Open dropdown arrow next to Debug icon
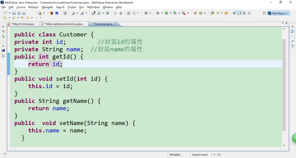Viewport: 296px width, 158px height. pyautogui.click(x=162, y=13)
